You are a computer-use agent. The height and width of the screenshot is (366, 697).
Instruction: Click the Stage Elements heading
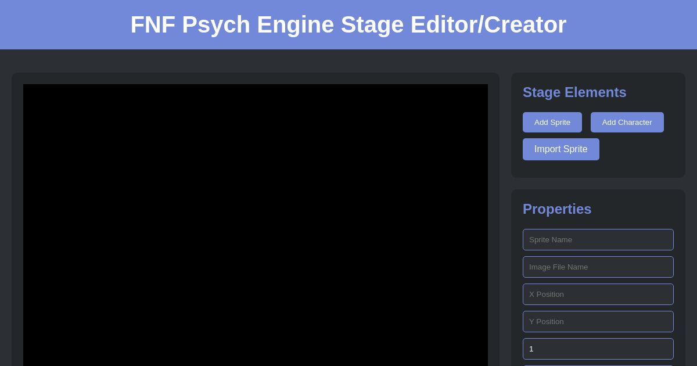[x=574, y=92]
